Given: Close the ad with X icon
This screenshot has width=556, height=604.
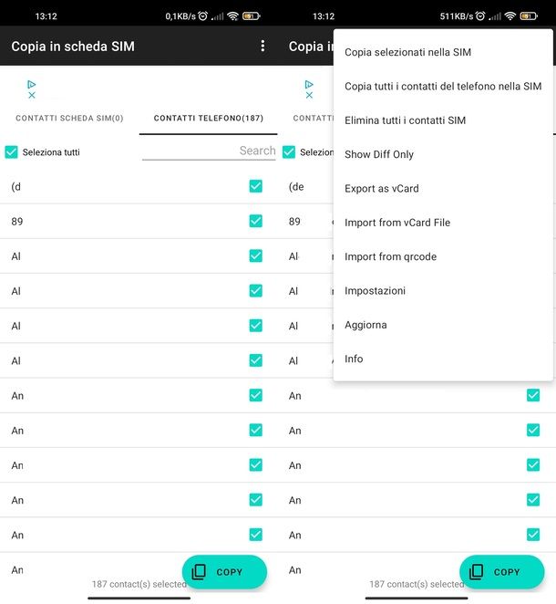Looking at the screenshot, I should [x=32, y=95].
